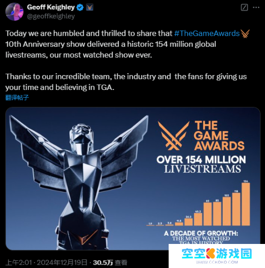The width and height of the screenshot is (265, 268).
Task: View the 30.5万 查看 view count
Action: coord(110,262)
